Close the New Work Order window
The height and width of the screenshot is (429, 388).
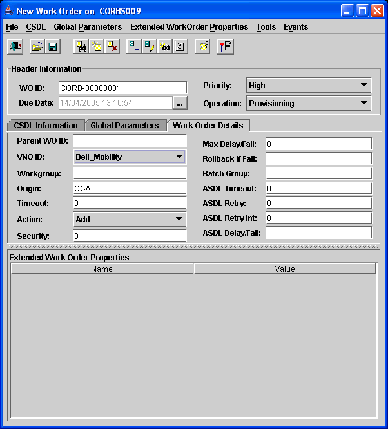pos(377,11)
